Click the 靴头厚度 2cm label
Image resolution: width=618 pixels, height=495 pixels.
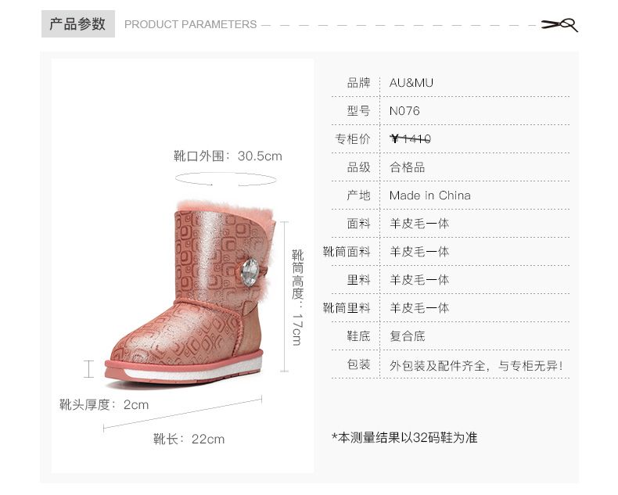tap(104, 405)
